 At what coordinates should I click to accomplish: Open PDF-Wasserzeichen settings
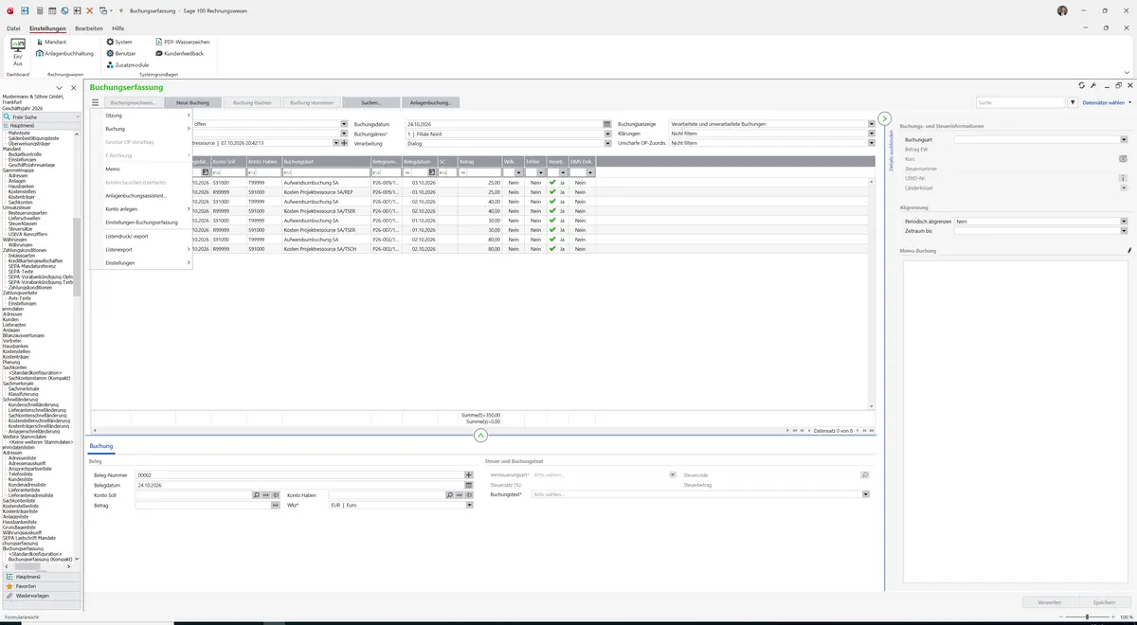[181, 43]
